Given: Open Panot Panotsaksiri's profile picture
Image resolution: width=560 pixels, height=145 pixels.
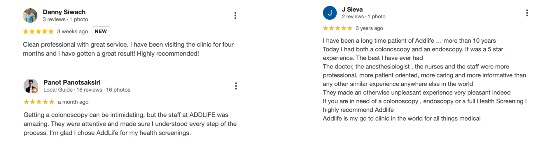Looking at the screenshot, I should pos(30,85).
